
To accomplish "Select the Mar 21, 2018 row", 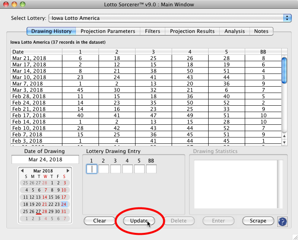I will tap(146, 58).
